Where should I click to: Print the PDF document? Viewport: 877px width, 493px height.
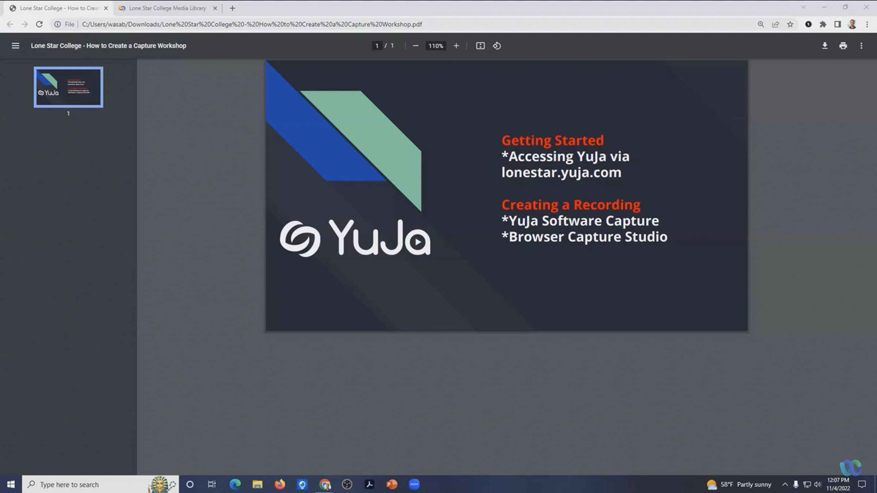[x=843, y=46]
